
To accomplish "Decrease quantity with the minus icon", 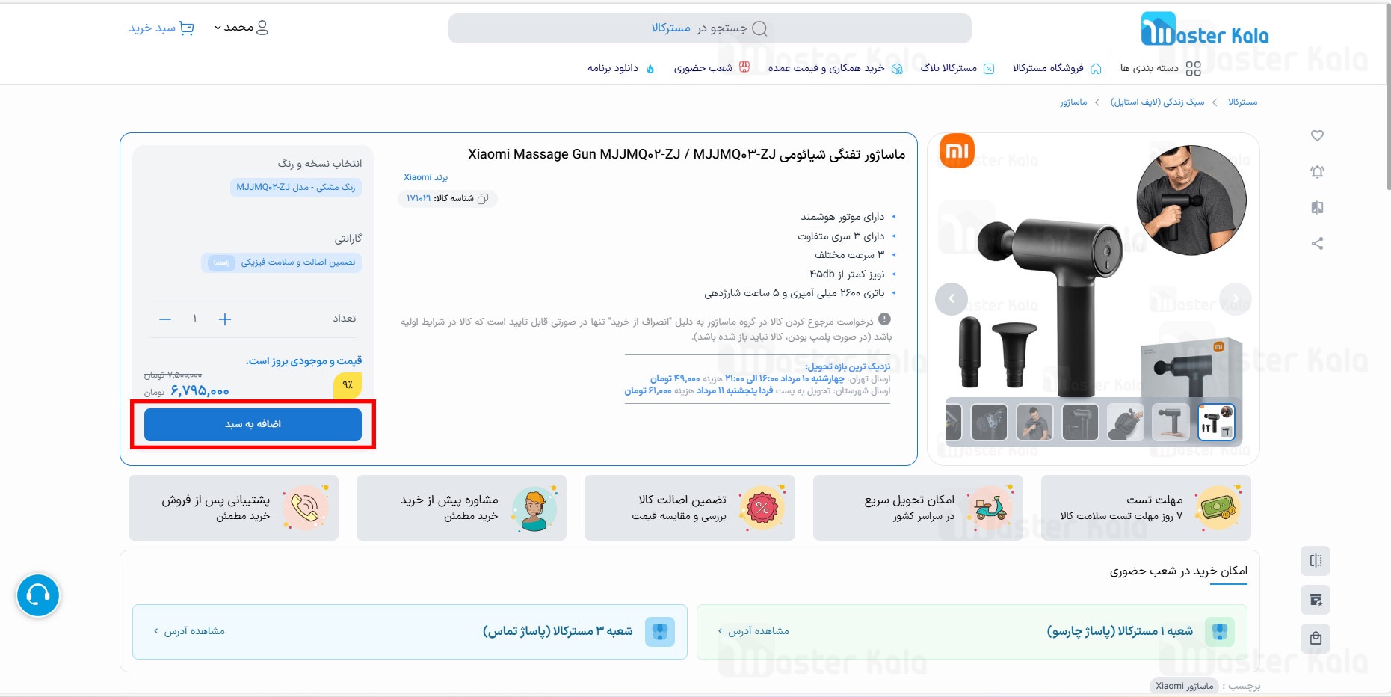I will (165, 319).
